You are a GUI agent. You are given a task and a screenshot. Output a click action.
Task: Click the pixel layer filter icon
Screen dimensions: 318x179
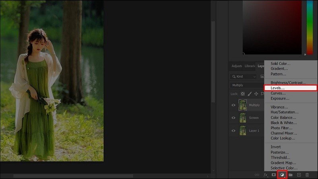coord(262,76)
